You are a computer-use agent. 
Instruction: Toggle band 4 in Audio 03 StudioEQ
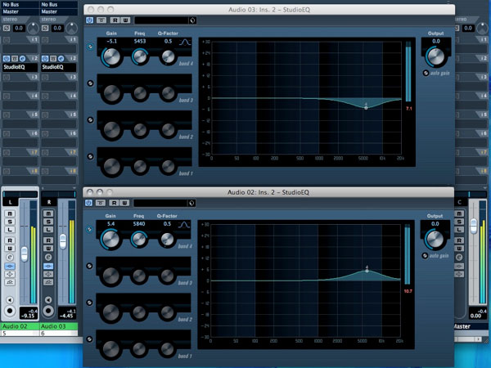[x=90, y=47]
